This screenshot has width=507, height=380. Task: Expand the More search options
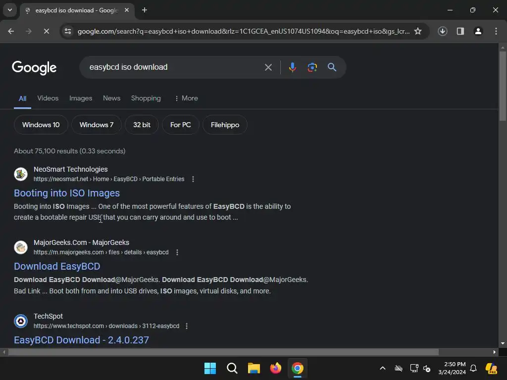[x=186, y=98]
